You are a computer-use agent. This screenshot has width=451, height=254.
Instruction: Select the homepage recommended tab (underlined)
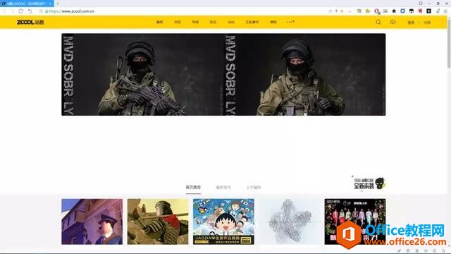193,188
